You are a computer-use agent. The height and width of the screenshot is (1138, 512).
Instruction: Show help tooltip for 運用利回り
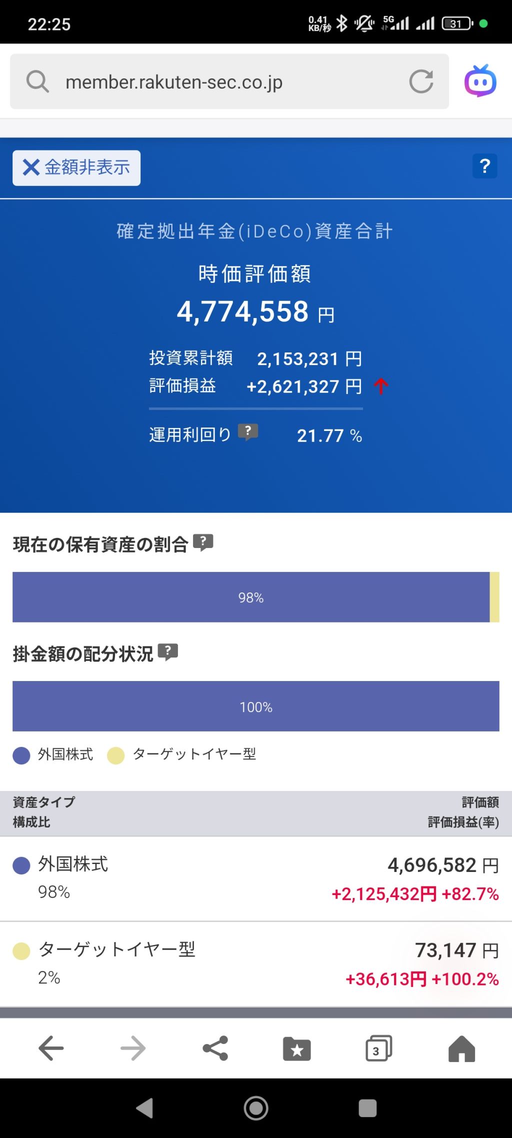(x=248, y=431)
